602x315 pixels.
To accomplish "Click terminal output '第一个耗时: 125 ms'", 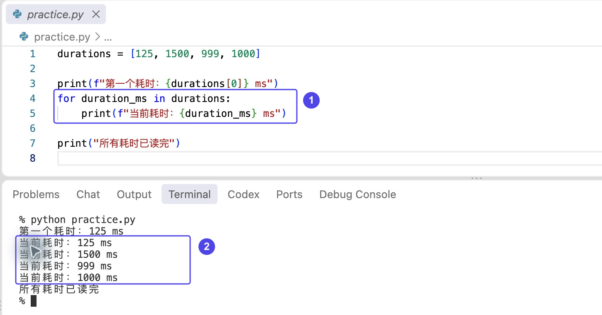I will coord(71,231).
